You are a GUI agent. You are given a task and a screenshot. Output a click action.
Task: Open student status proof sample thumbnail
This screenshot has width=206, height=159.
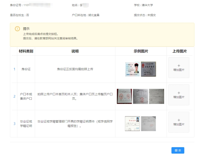coord(148,124)
